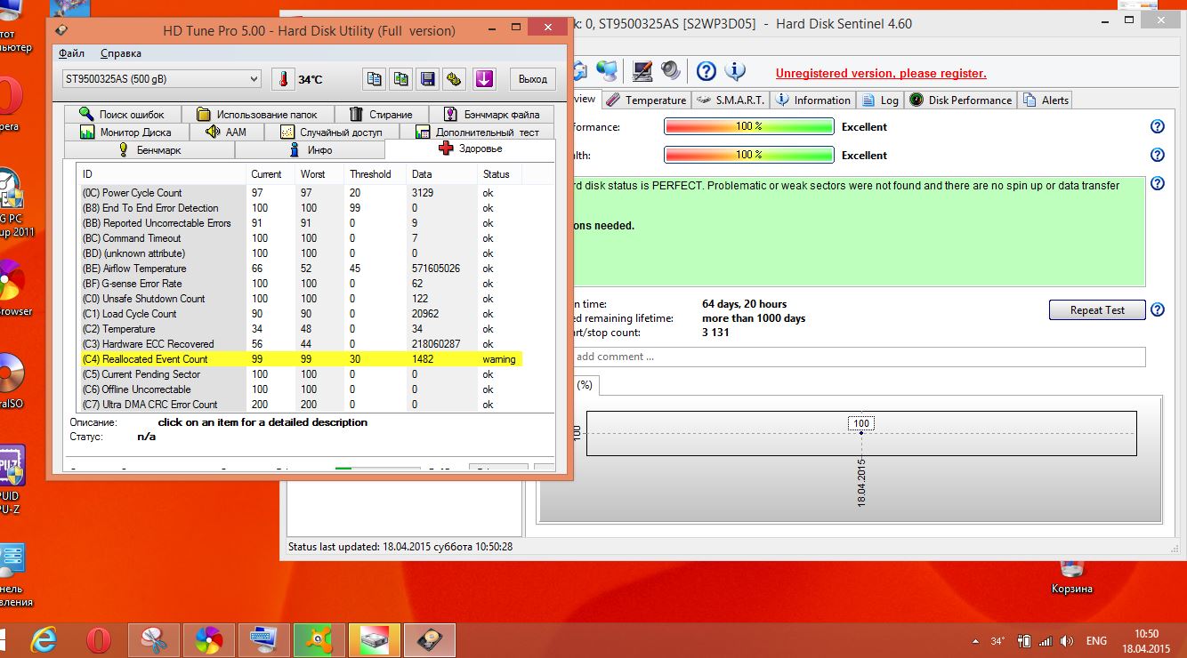
Task: Open the help icon beside the Performance bar
Action: (x=1157, y=127)
